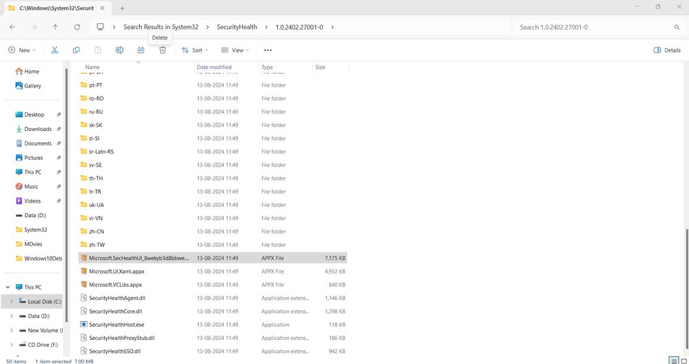Viewport: 689px width, 364px height.
Task: Expand the Data (D:) tree node chevron
Action: click(x=12, y=316)
